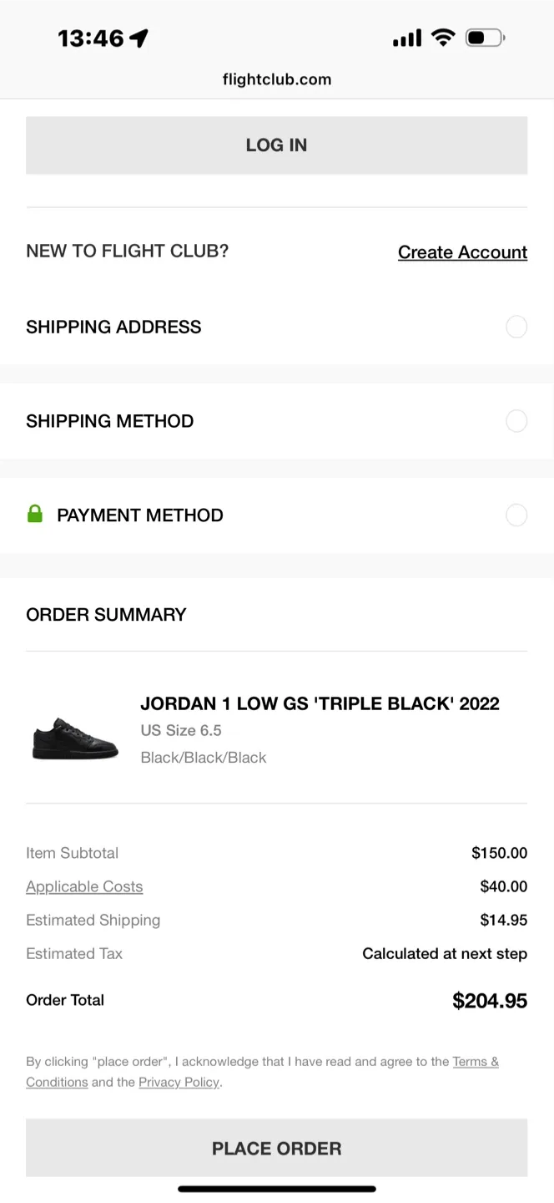This screenshot has width=554, height=1203.
Task: Tap the PLACE ORDER button
Action: [x=276, y=1148]
